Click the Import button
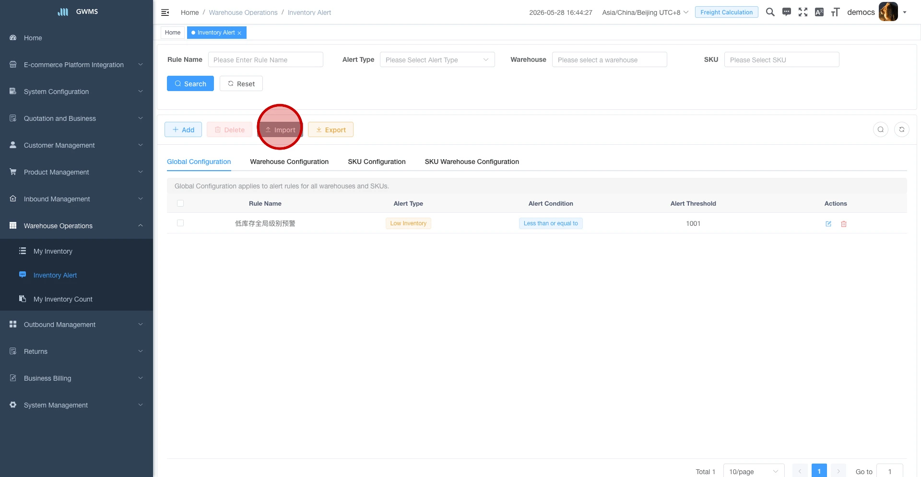Viewport: 921px width, 477px height. 280,129
